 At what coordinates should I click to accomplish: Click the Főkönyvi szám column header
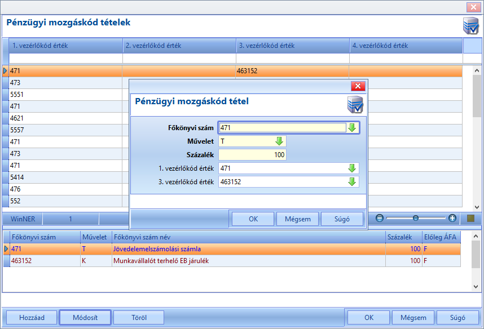pos(45,237)
